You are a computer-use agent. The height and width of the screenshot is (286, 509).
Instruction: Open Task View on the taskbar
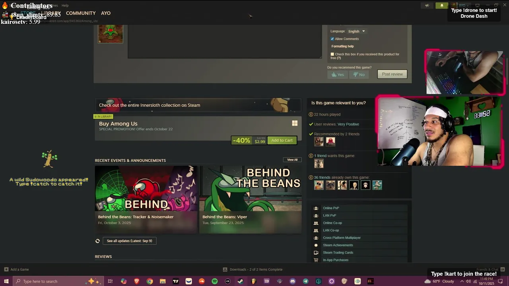(110, 281)
